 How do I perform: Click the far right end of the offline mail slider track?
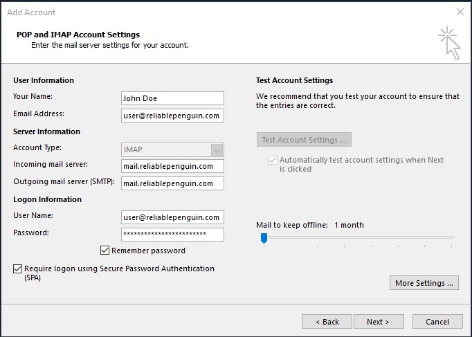[454, 237]
